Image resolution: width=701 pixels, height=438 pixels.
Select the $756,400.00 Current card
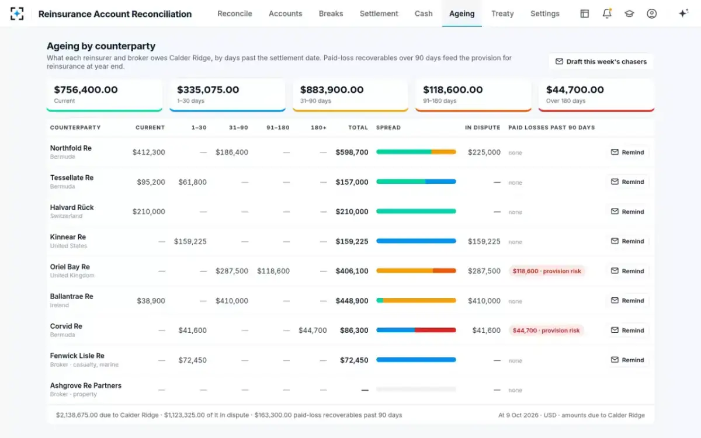pyautogui.click(x=105, y=95)
